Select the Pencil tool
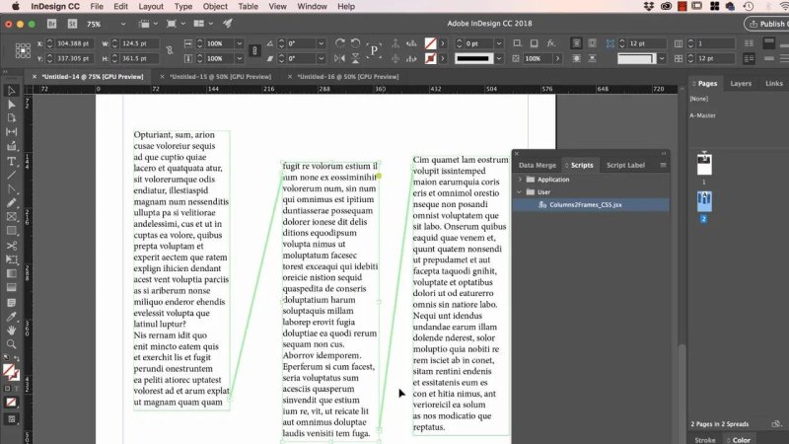 click(11, 203)
